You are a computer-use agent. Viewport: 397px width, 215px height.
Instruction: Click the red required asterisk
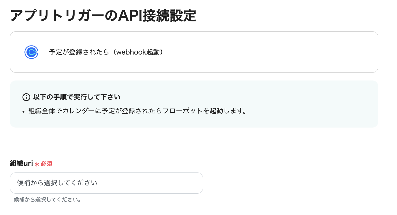tap(37, 164)
